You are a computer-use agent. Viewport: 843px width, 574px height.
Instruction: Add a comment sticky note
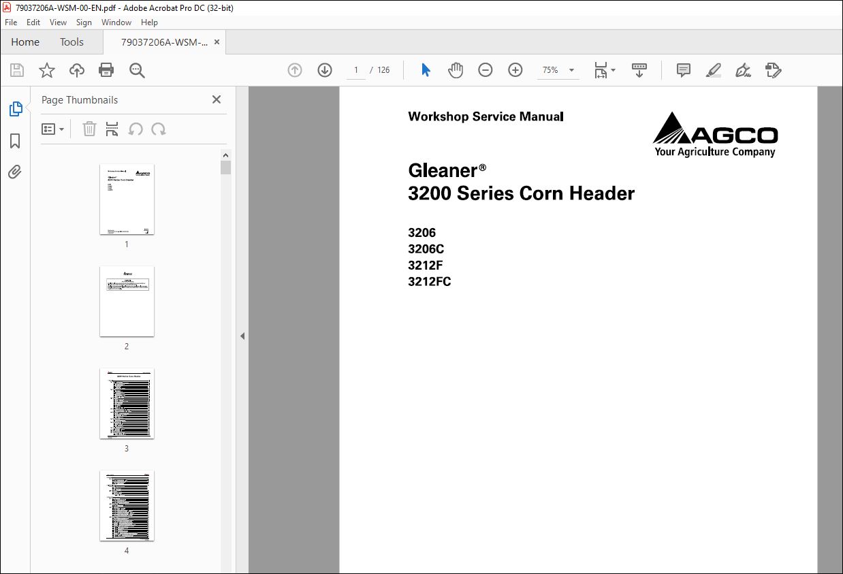[x=684, y=70]
